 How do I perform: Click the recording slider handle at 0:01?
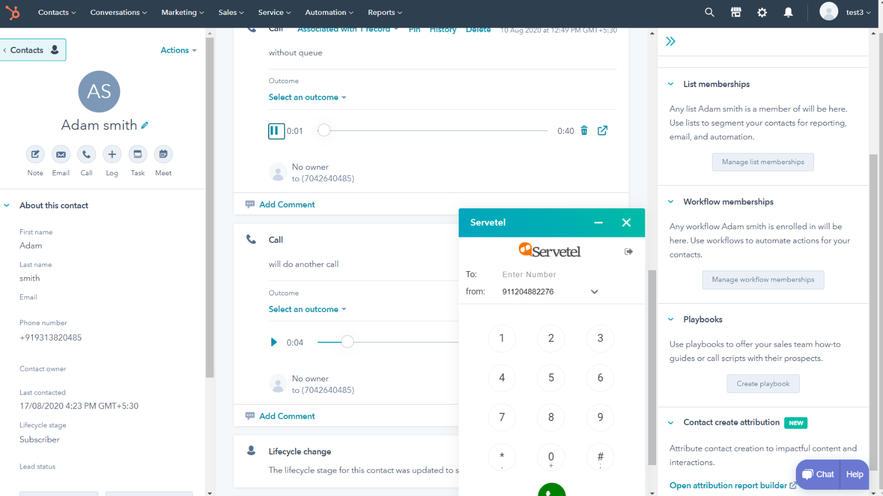(x=324, y=130)
